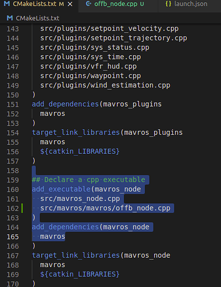
Task: Click mavros_node on line 160
Action: [x=118, y=189]
